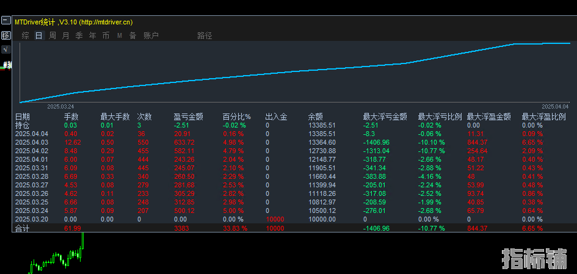577x274 pixels.
Task: Click the 633.72 profit value
Action: 184,142
